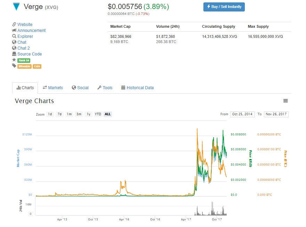Click the laptop icon beside Source Code
306x227 pixels.
click(14, 54)
